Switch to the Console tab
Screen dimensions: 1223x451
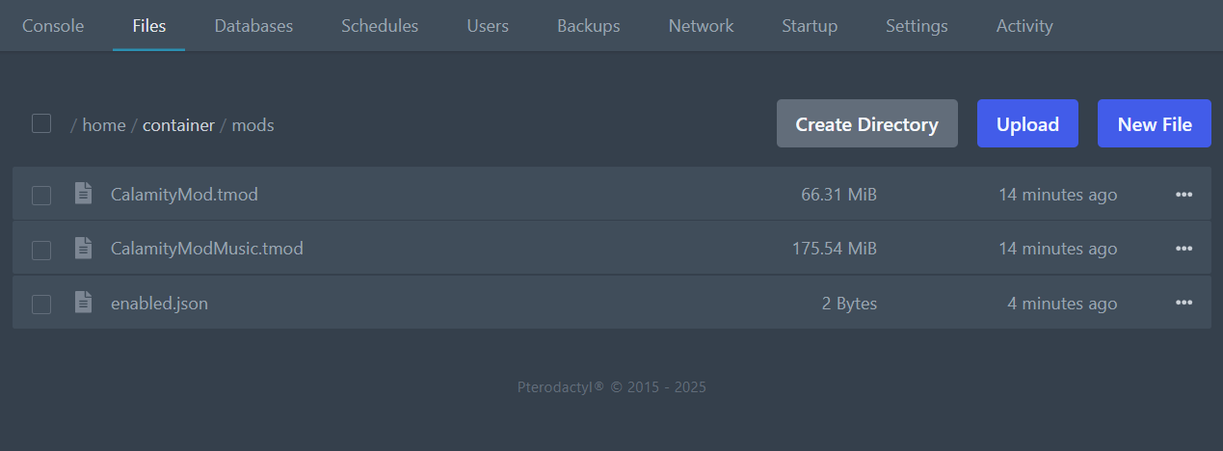point(53,26)
